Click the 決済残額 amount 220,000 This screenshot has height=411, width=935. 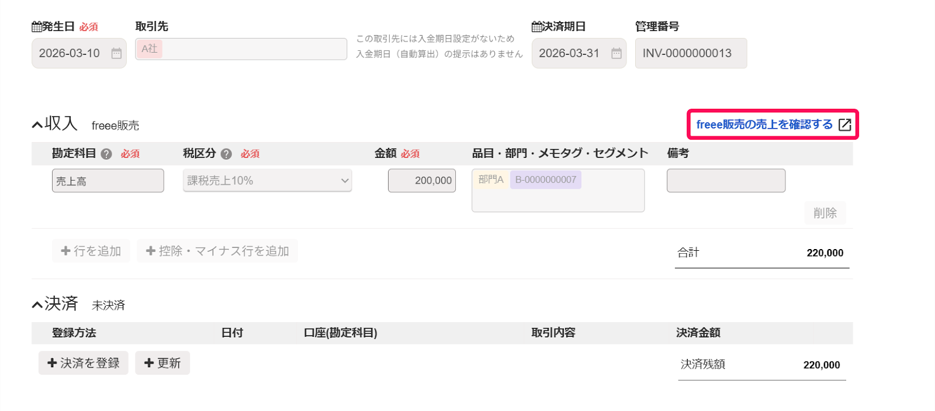822,365
